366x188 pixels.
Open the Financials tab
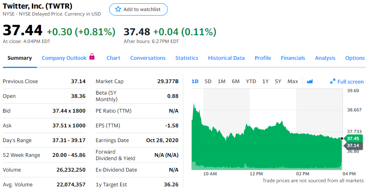click(293, 58)
